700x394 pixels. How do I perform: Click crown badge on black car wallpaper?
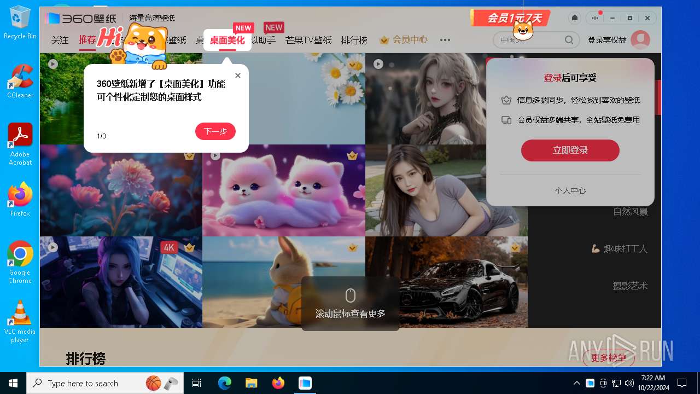[515, 248]
